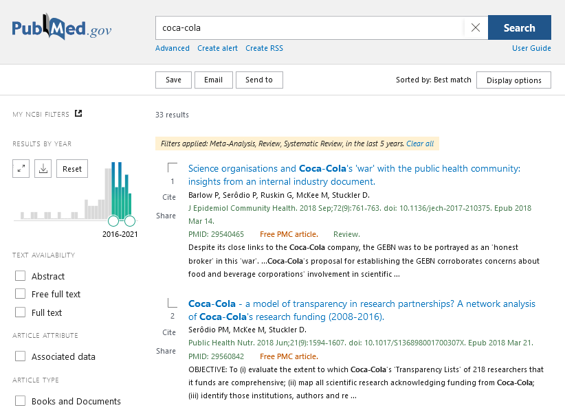Click Cite under result 1
Screen dimensions: 565x412
coord(169,197)
